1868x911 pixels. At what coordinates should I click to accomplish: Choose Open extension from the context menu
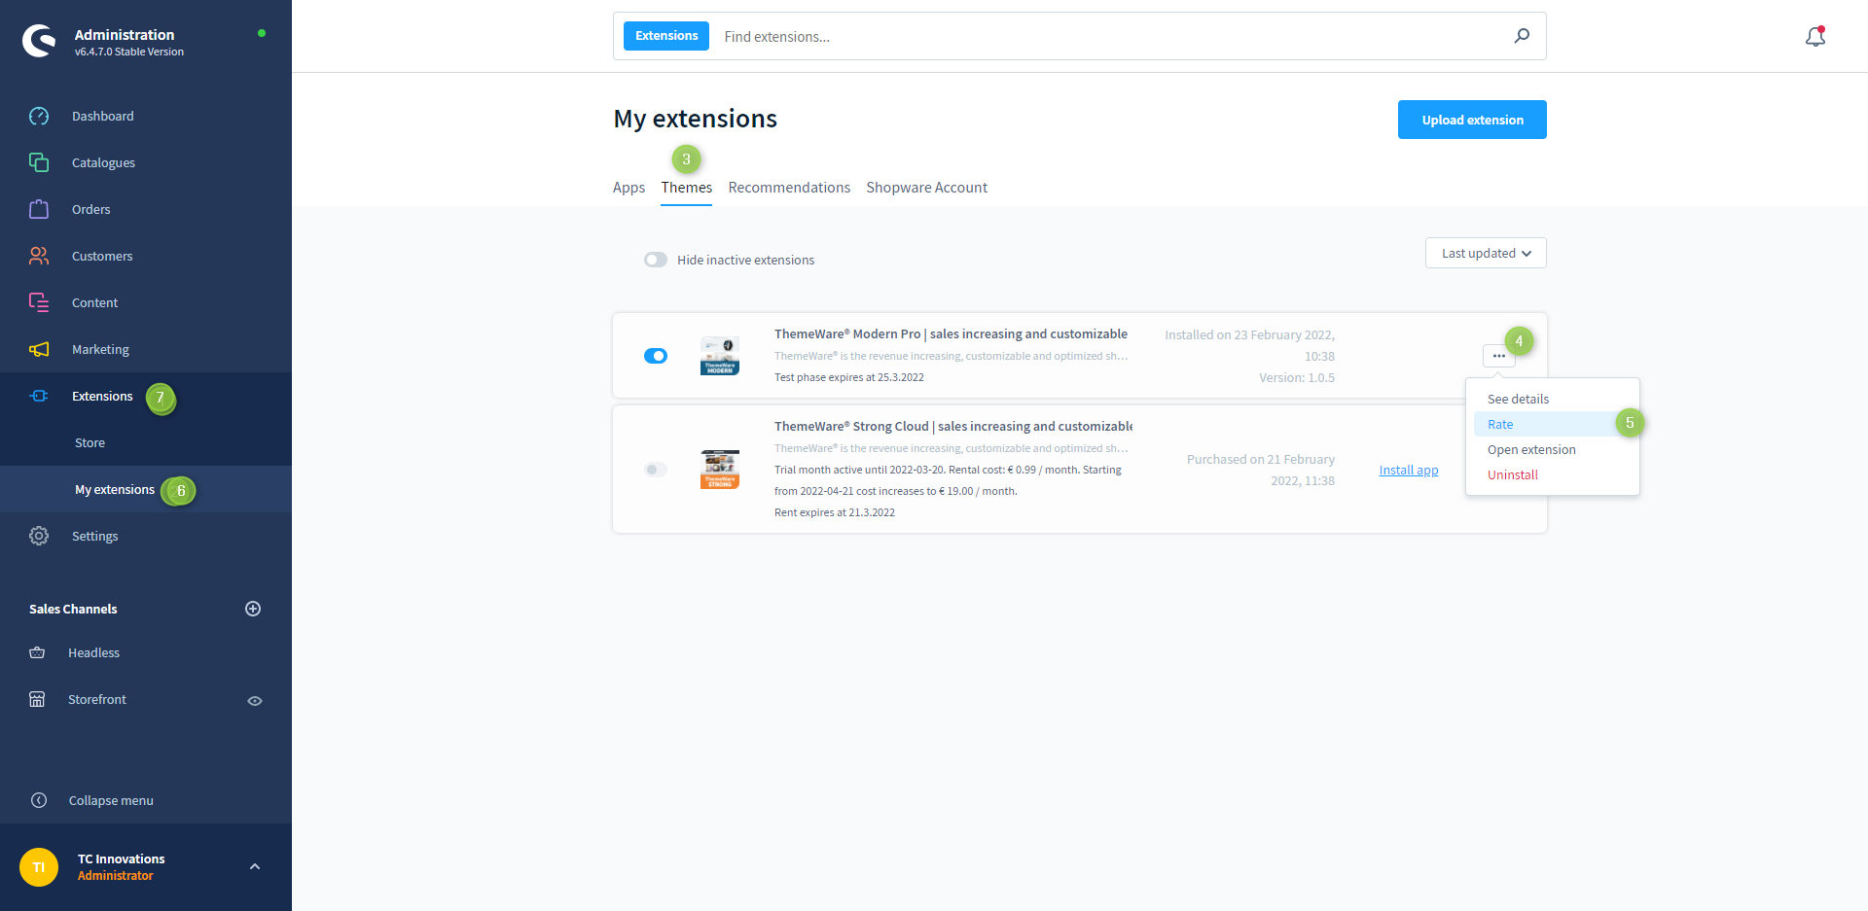[x=1552, y=449]
